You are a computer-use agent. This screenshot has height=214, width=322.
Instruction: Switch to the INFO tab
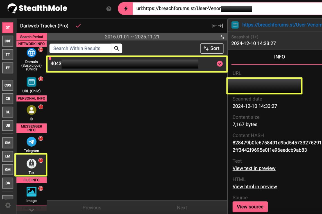click(279, 57)
